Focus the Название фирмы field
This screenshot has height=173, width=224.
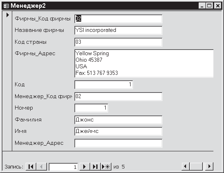click(118, 30)
